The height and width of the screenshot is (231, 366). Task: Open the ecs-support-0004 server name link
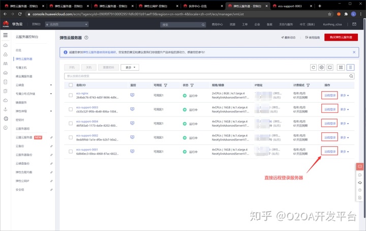pos(87,122)
